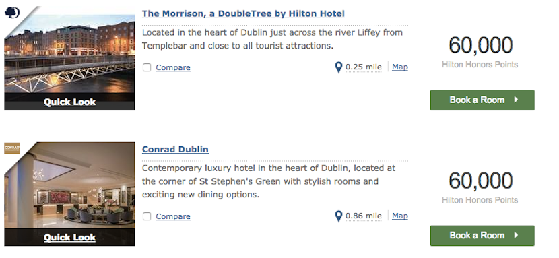559x258 pixels.
Task: Open Map link for The Morrison
Action: click(x=400, y=67)
